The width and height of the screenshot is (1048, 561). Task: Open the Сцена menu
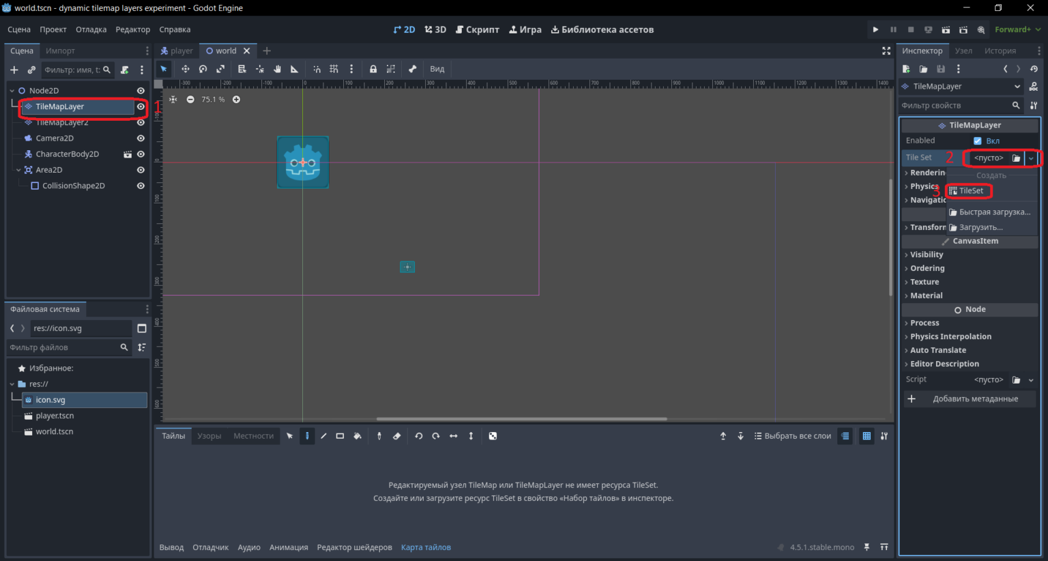[19, 29]
